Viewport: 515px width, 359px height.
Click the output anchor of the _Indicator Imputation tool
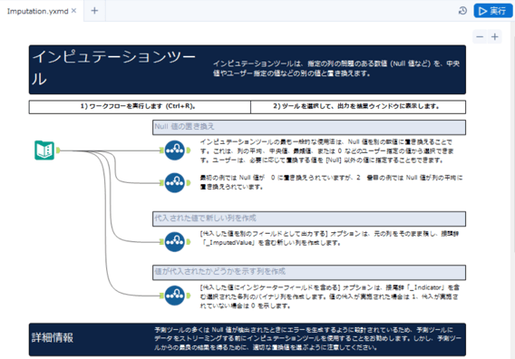coord(189,296)
